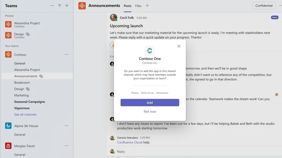Open the Seasonal Campaigns channel
Image resolution: width=282 pixels, height=158 pixels.
30,102
